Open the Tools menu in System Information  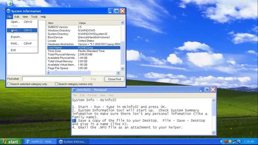34,17
